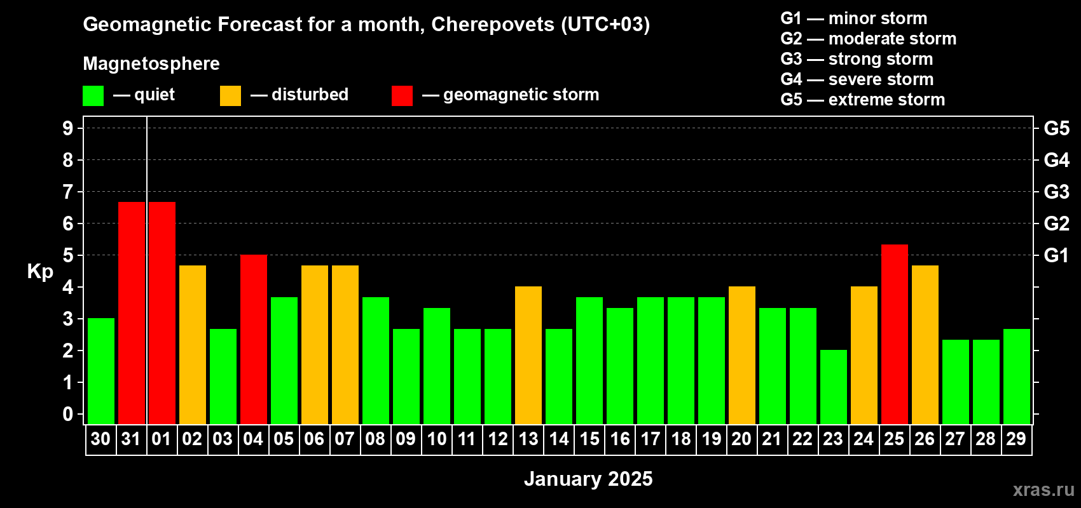This screenshot has width=1081, height=508.
Task: Select the red bar for day 01
Action: 162,313
